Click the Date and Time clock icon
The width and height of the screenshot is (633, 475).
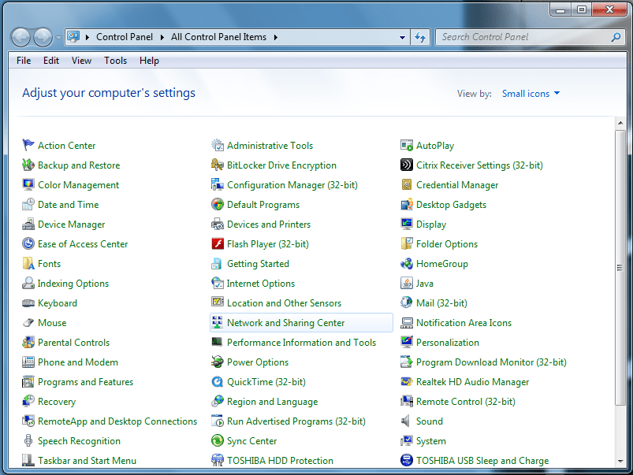[28, 204]
